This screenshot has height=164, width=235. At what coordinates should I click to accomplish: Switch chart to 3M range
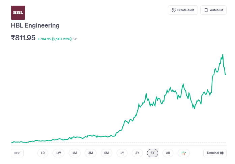pyautogui.click(x=91, y=153)
